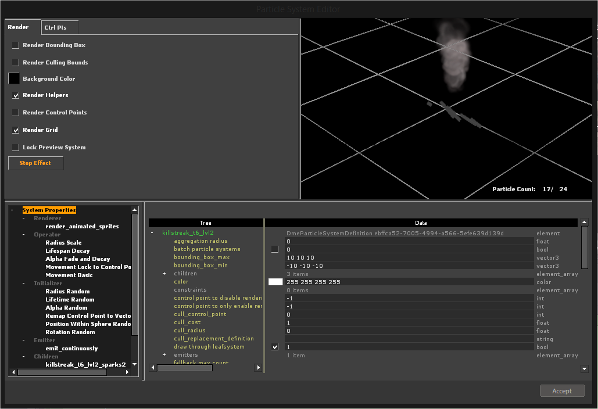Select the Render tab
Screen dimensions: 598x409
[x=19, y=27]
